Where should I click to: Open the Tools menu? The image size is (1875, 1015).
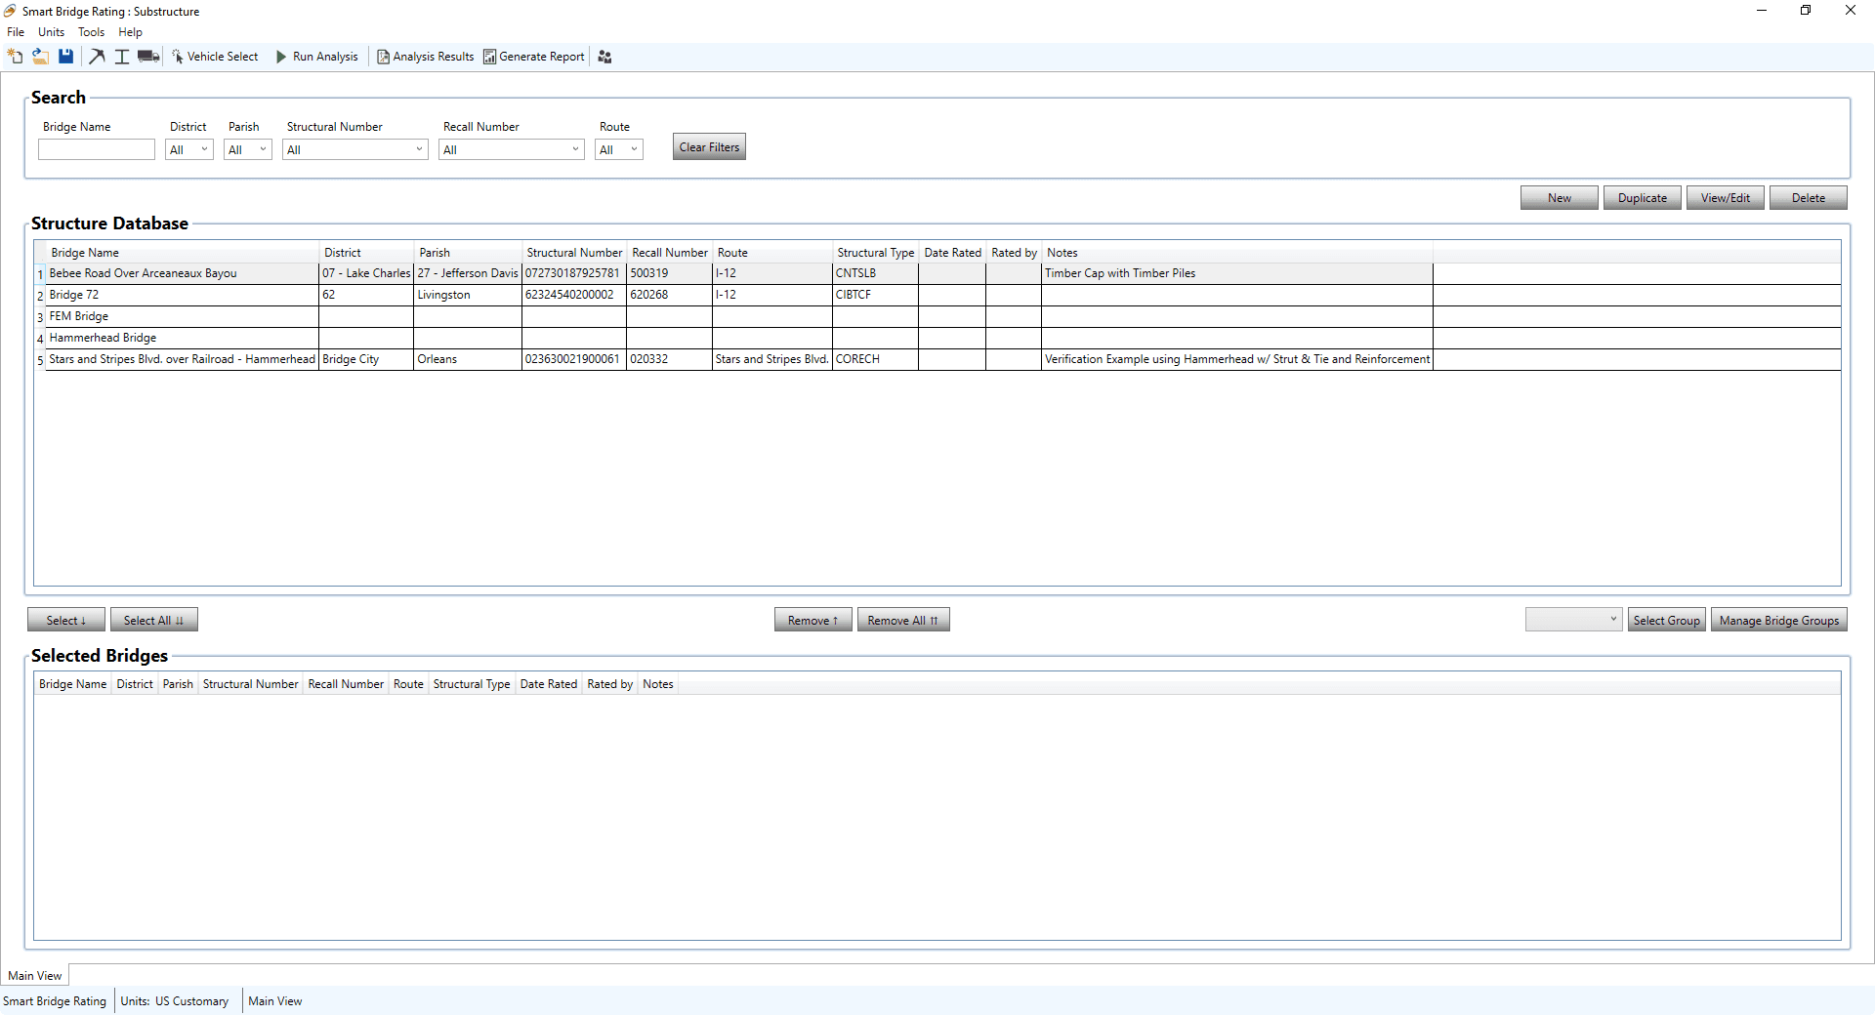tap(91, 32)
